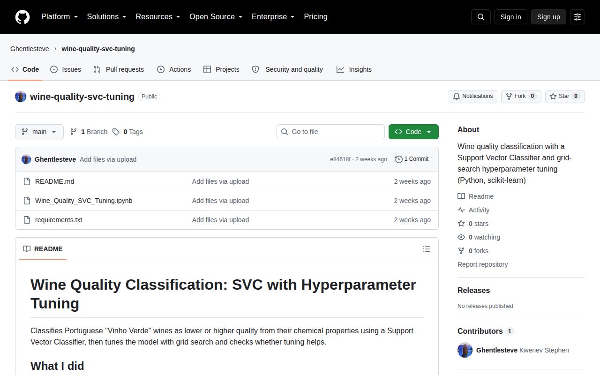Open the command palette icon button
The height and width of the screenshot is (375, 600).
click(x=577, y=17)
